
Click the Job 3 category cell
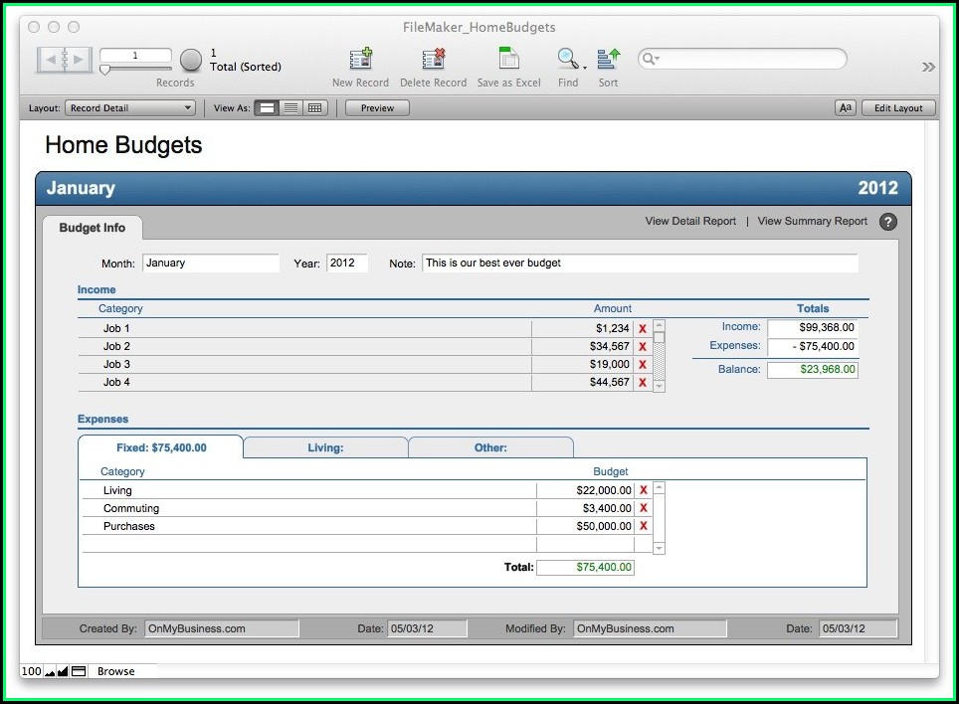tap(304, 364)
